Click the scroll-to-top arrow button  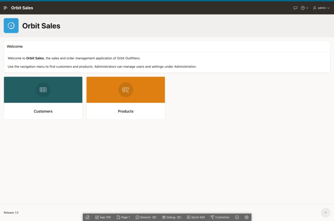pos(326,212)
